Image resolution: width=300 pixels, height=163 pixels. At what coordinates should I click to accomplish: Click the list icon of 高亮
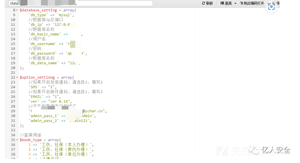(222, 3)
